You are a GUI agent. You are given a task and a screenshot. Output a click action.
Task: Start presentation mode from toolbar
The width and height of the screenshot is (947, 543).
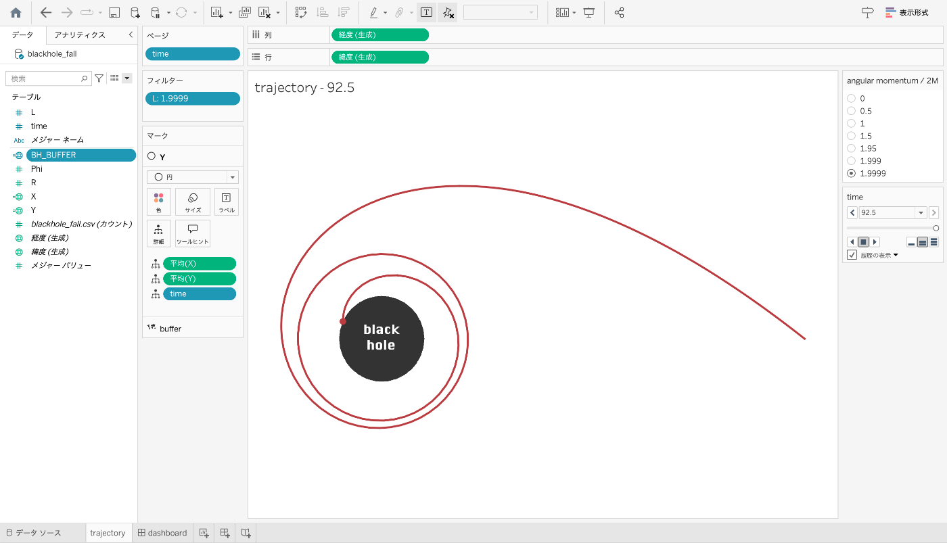click(589, 12)
